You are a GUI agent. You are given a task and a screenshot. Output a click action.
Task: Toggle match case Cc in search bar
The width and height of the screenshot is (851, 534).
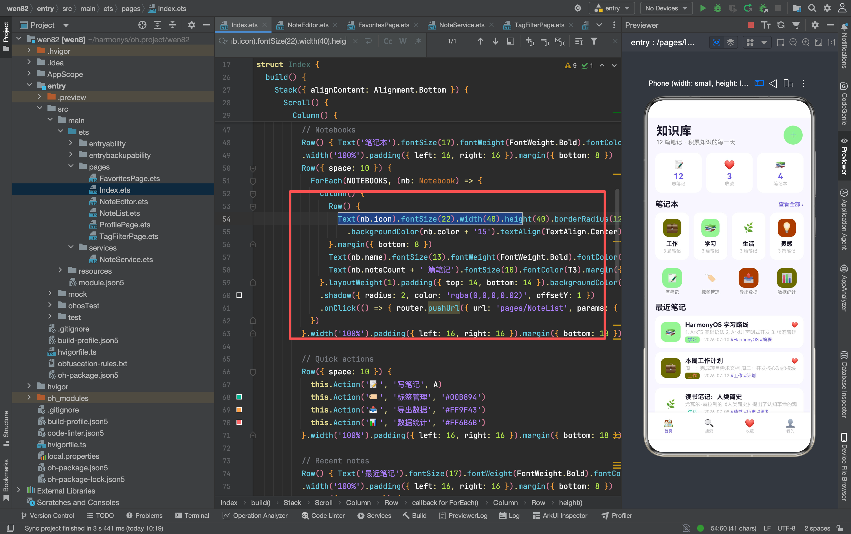coord(388,41)
